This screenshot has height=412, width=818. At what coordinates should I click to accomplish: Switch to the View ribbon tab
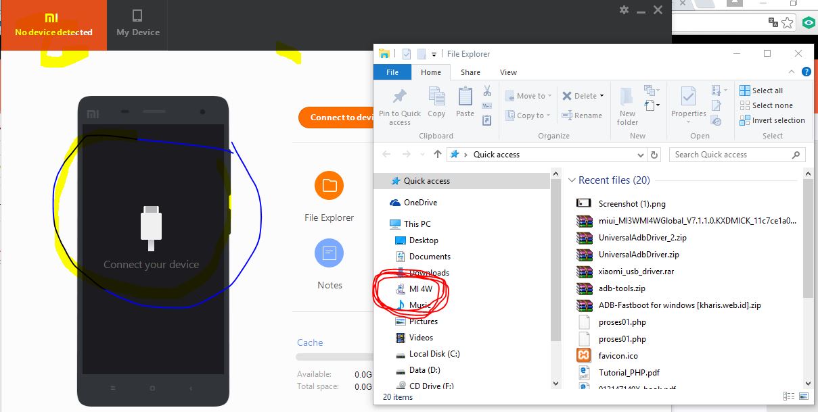508,72
